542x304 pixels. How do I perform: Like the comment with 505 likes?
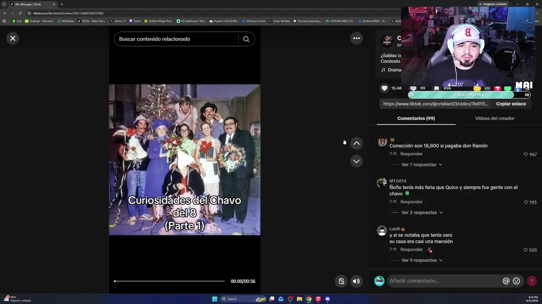pyautogui.click(x=526, y=250)
